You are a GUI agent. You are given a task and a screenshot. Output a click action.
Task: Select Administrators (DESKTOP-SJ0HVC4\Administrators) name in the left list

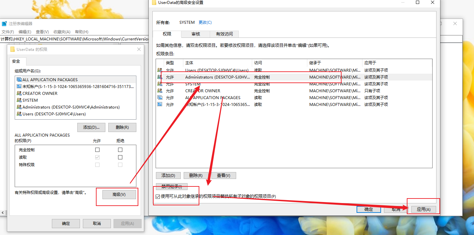pos(71,107)
